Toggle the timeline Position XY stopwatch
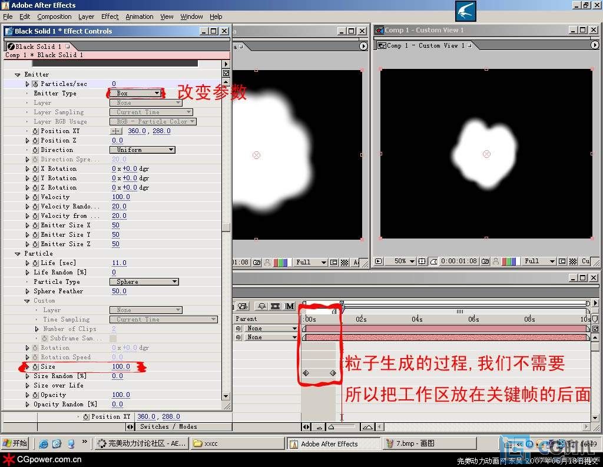The image size is (603, 467). point(86,416)
